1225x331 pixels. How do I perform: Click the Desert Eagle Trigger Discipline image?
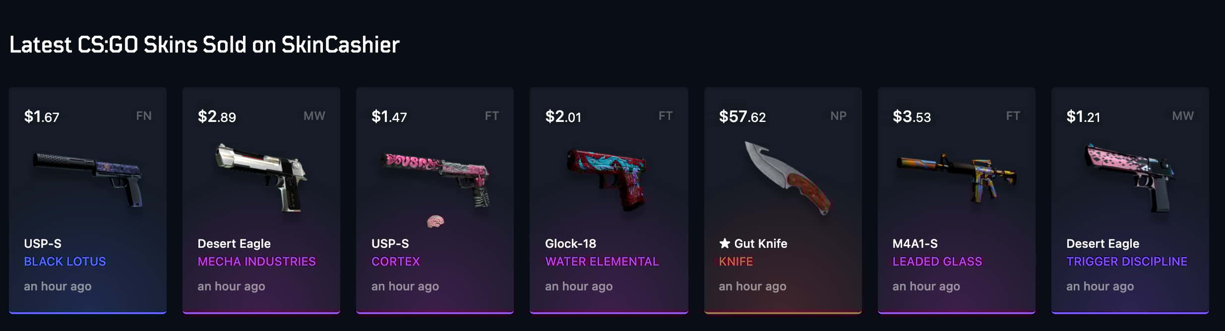(x=1130, y=177)
